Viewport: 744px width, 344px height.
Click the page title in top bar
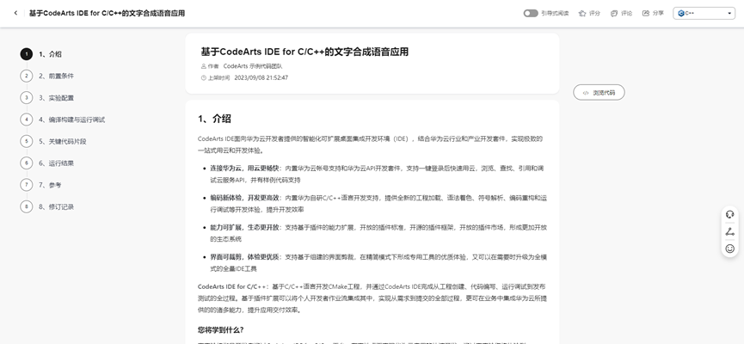point(108,13)
